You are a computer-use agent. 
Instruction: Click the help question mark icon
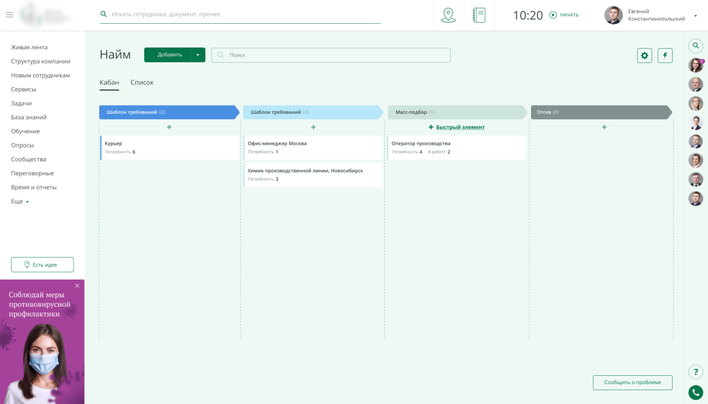[696, 372]
